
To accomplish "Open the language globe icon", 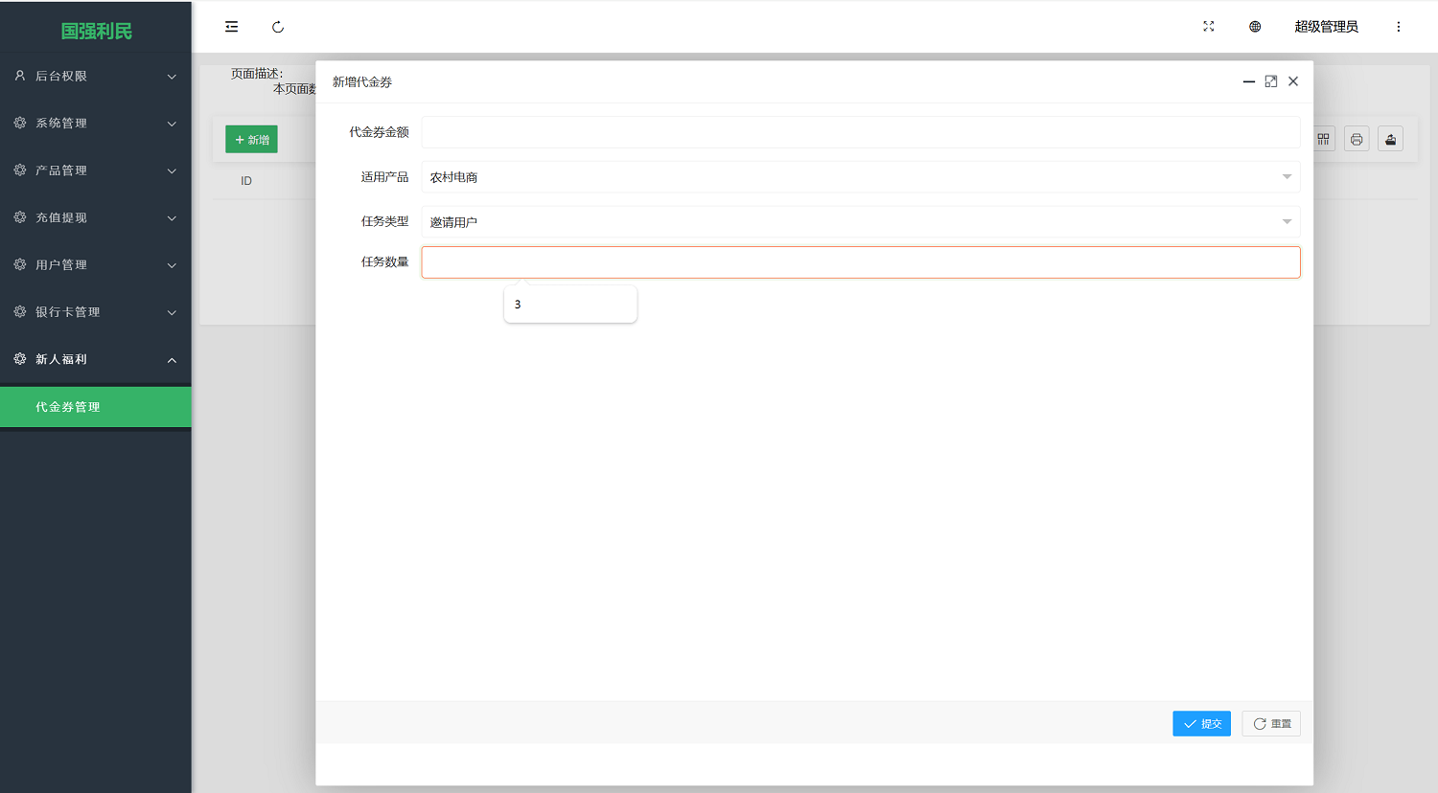I will [x=1254, y=26].
